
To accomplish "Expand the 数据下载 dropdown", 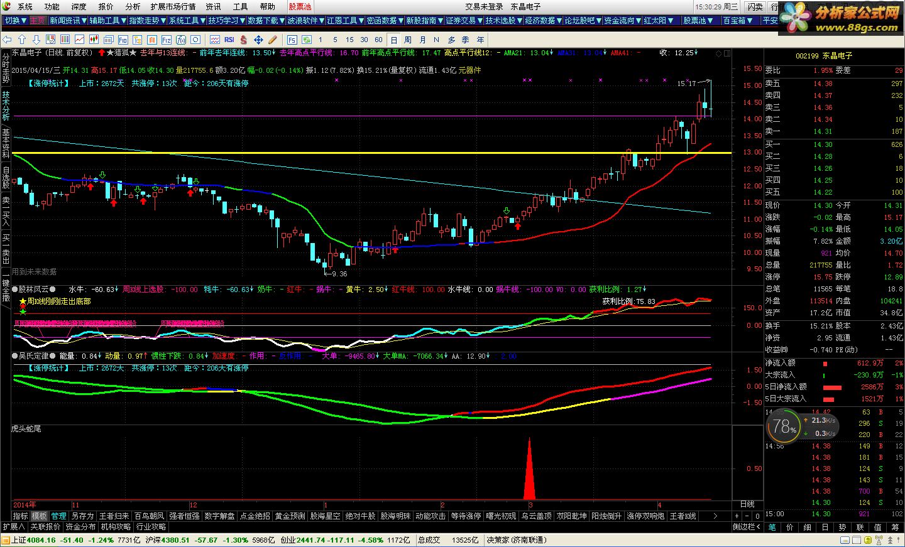I will [266, 21].
